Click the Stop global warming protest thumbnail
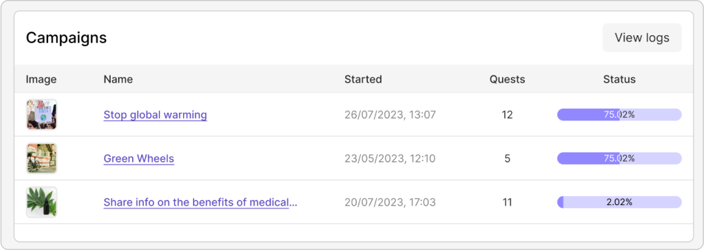Image resolution: width=704 pixels, height=250 pixels. (x=41, y=115)
